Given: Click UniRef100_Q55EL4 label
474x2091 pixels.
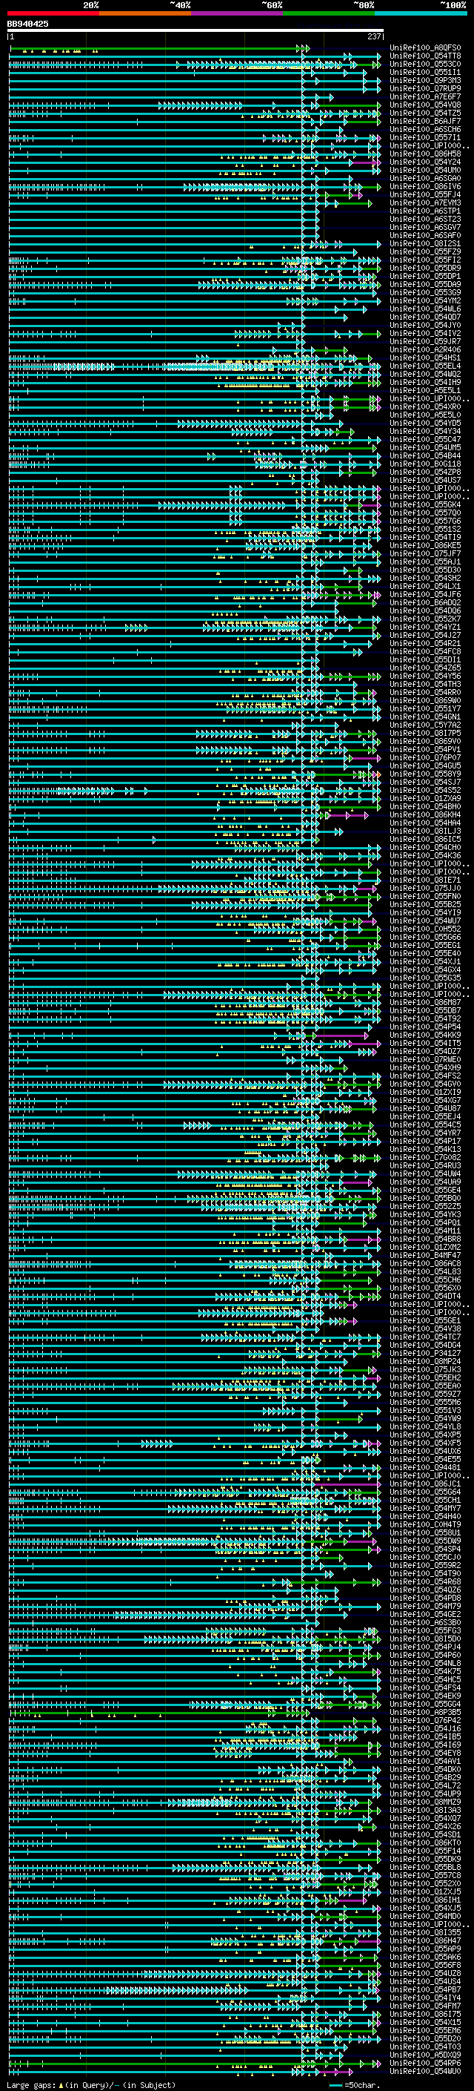Looking at the screenshot, I should 424,365.
